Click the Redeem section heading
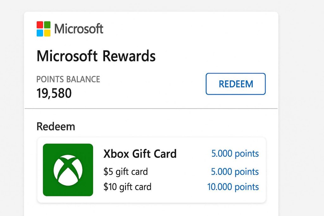The height and width of the screenshot is (216, 324). pyautogui.click(x=56, y=127)
